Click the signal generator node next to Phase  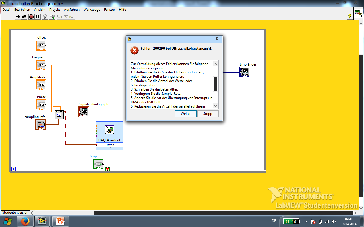[59, 114]
